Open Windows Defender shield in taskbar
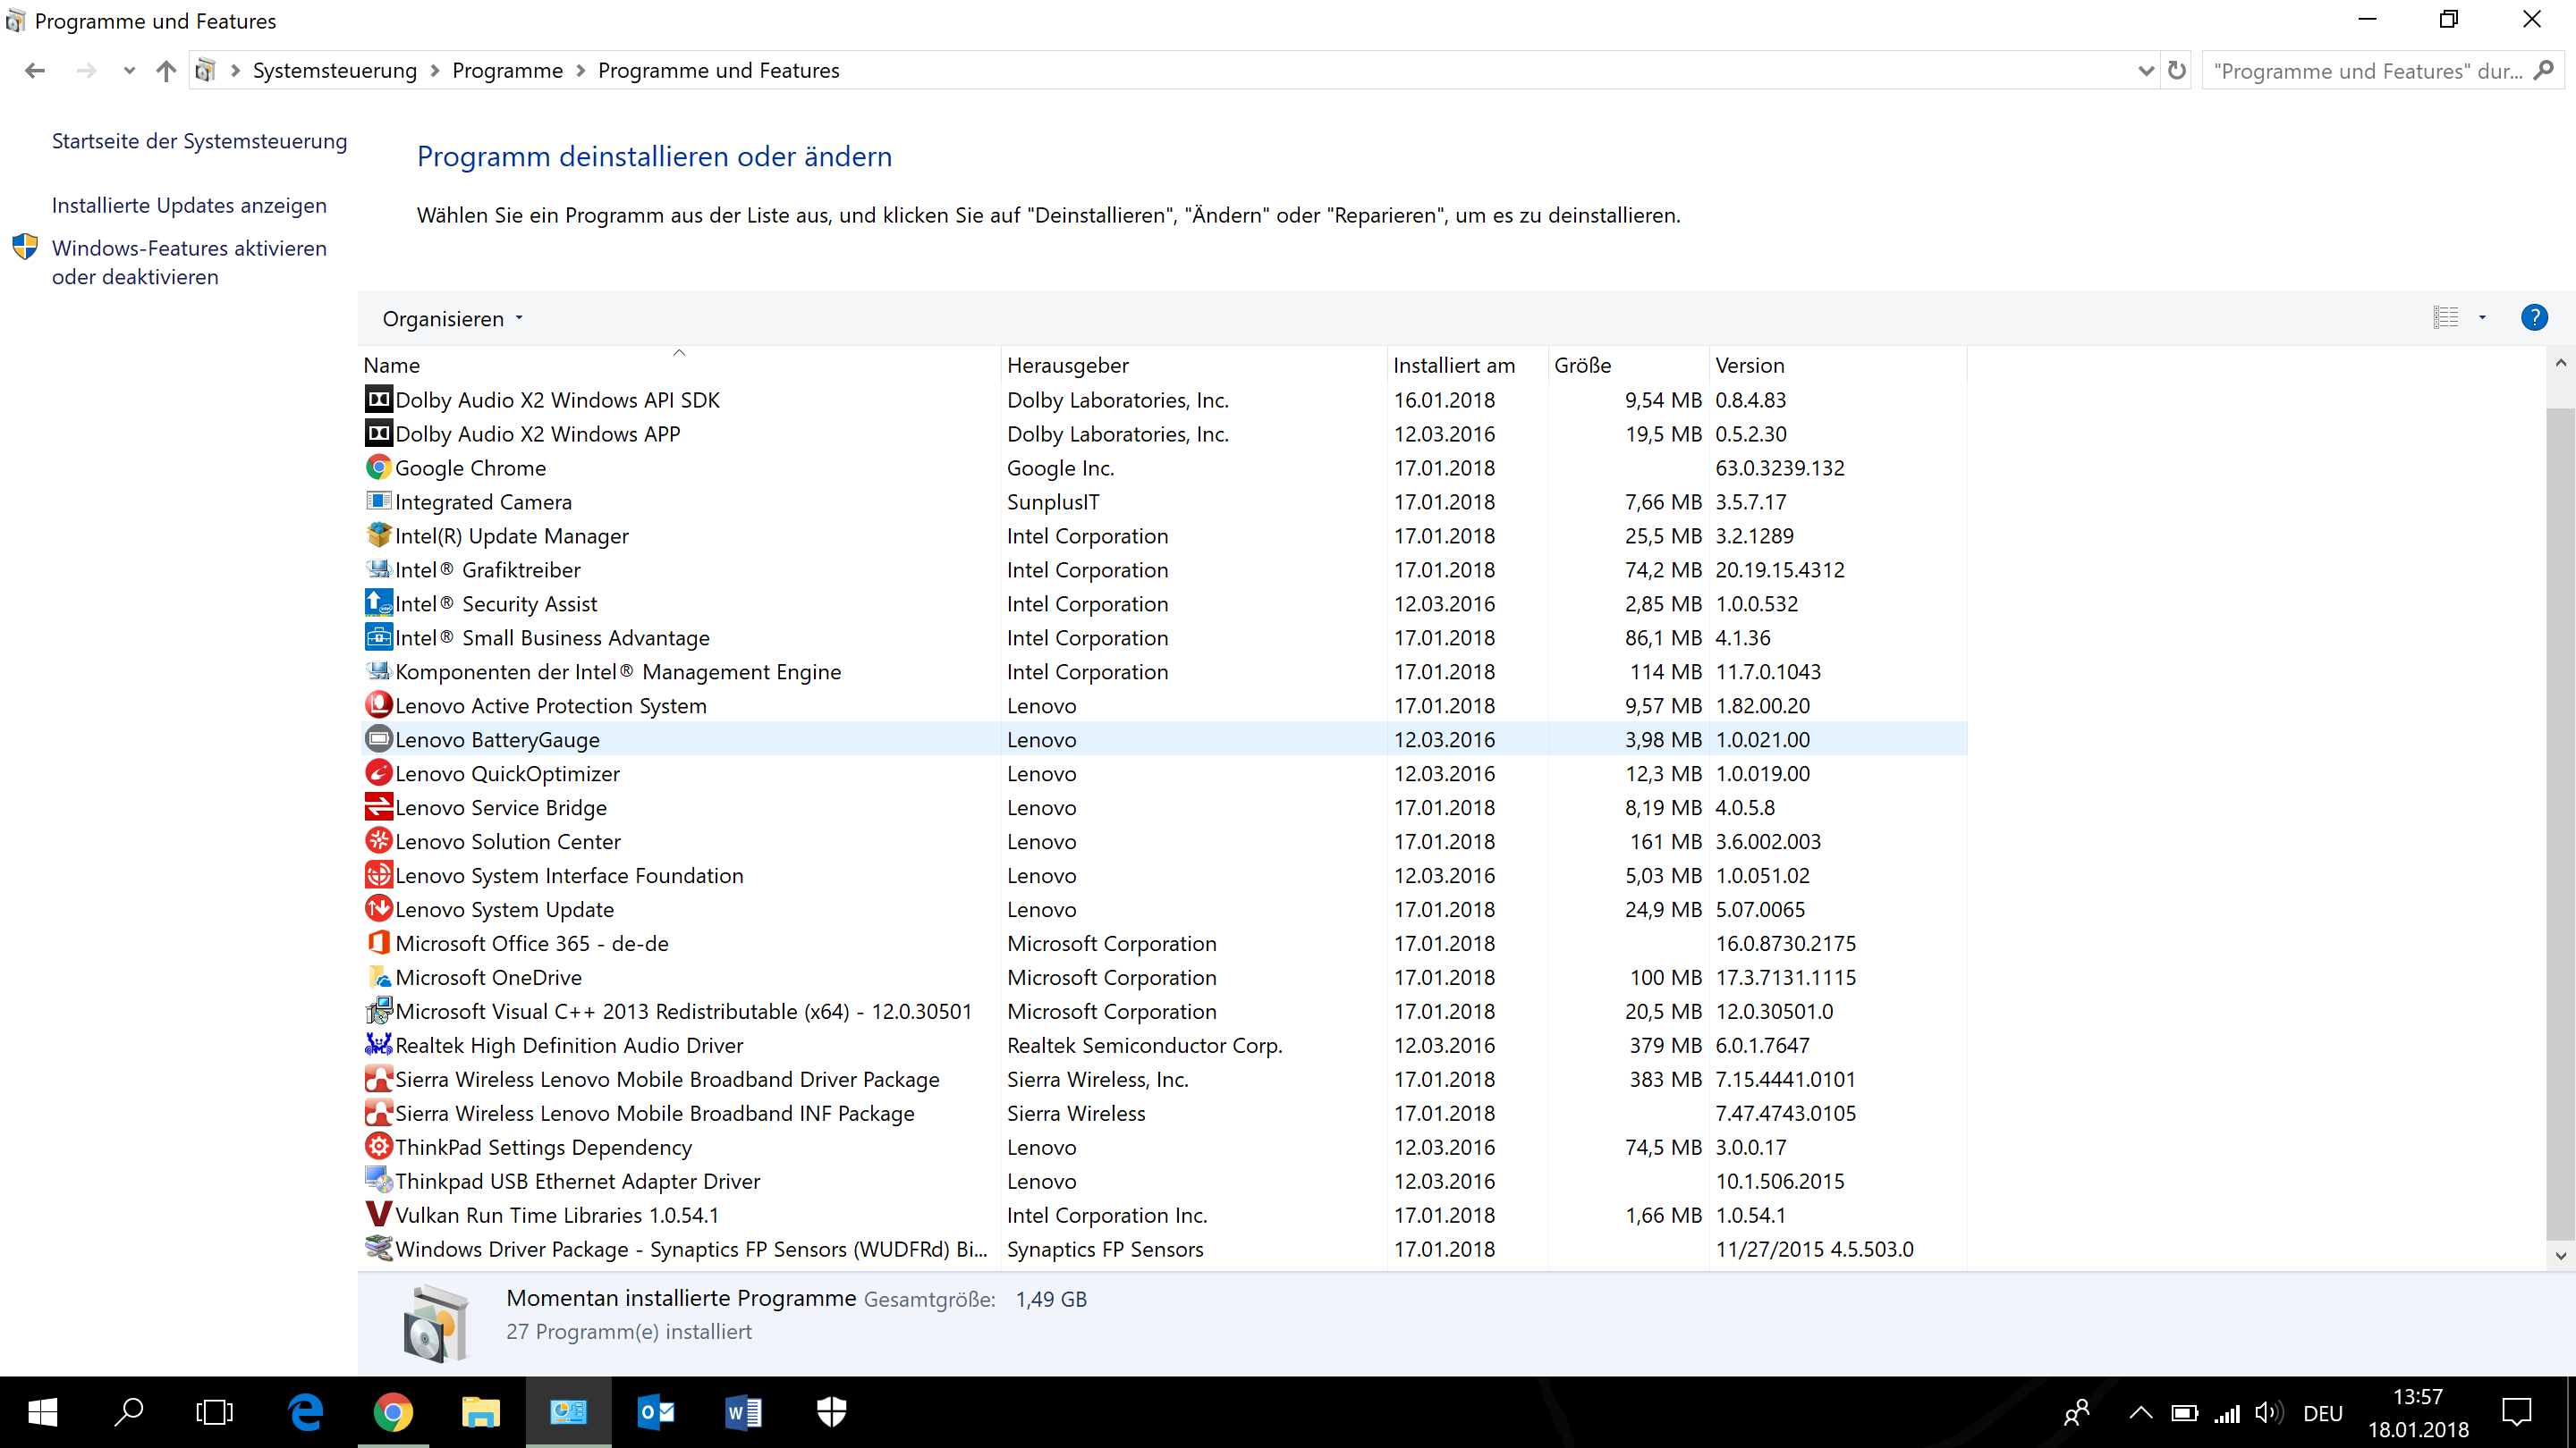Screen dimensions: 2576x1448 [x=830, y=1412]
